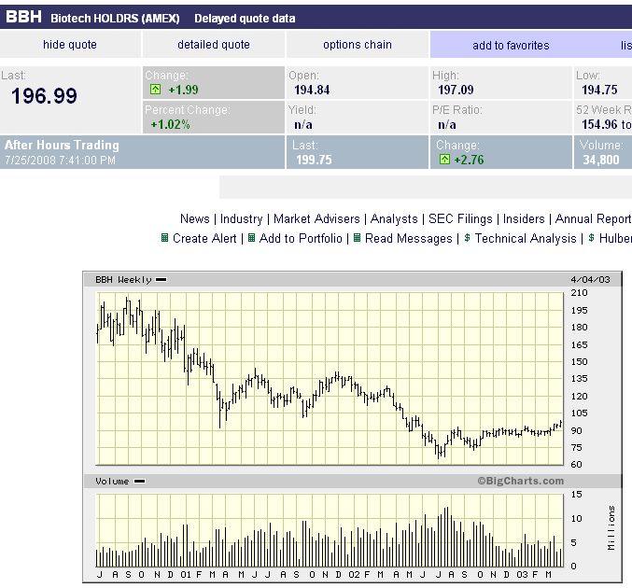Go to the Industry link

pyautogui.click(x=242, y=219)
